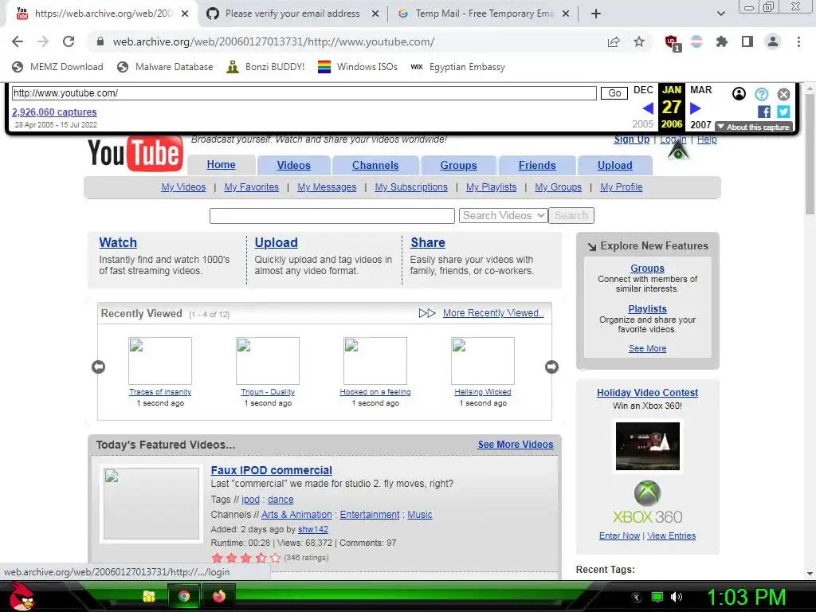The height and width of the screenshot is (612, 816).
Task: Switch to the GitHub verify email tab
Action: [292, 14]
